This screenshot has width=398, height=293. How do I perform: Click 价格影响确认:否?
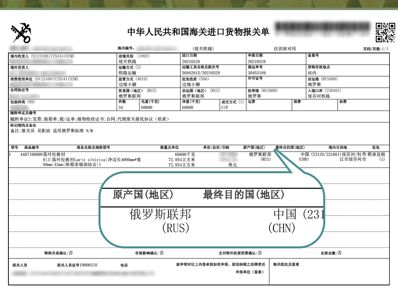pyautogui.click(x=150, y=253)
